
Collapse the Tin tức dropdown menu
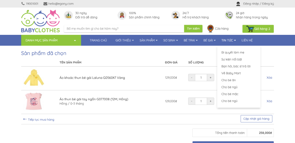(228, 40)
